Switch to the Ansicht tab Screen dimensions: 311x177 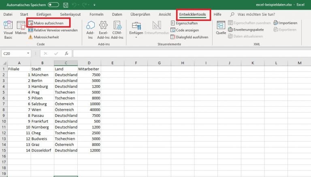pos(165,14)
